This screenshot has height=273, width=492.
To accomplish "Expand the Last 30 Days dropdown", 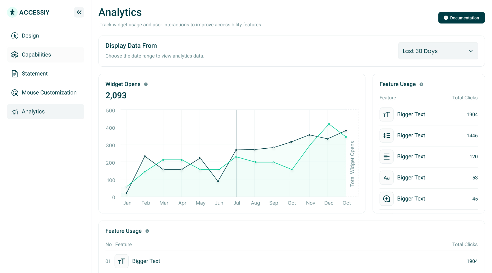I will [x=438, y=51].
